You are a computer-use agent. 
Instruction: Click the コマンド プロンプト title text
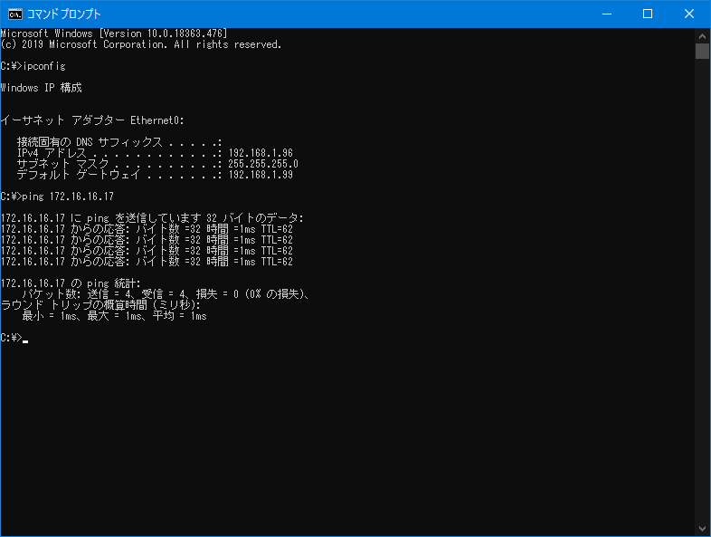pos(64,14)
